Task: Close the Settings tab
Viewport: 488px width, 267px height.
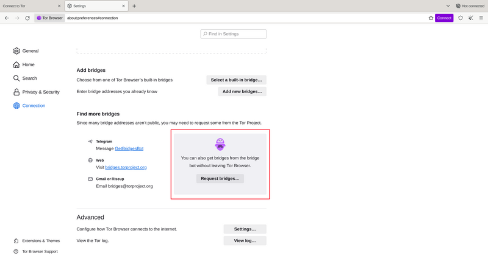Action: click(x=123, y=6)
